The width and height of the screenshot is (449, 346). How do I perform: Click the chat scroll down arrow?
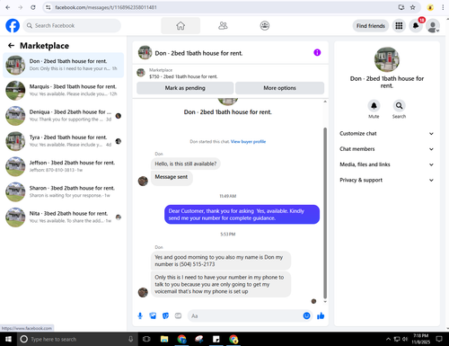coord(325,302)
